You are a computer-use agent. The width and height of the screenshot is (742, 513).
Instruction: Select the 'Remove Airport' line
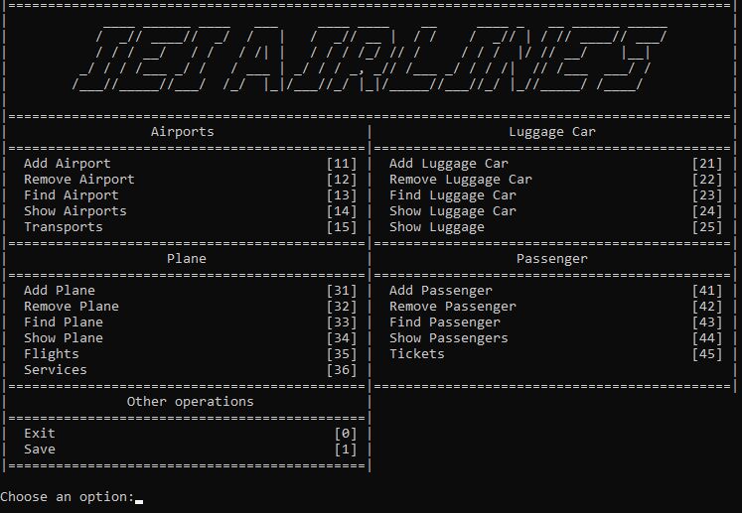pos(79,180)
